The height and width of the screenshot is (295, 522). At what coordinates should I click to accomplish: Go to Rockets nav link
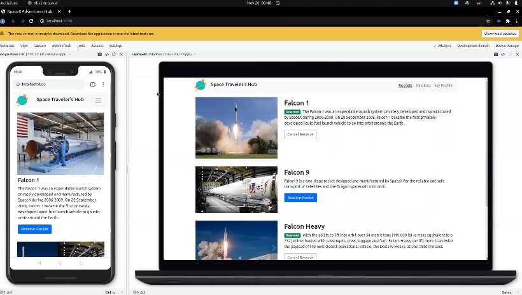coord(405,85)
